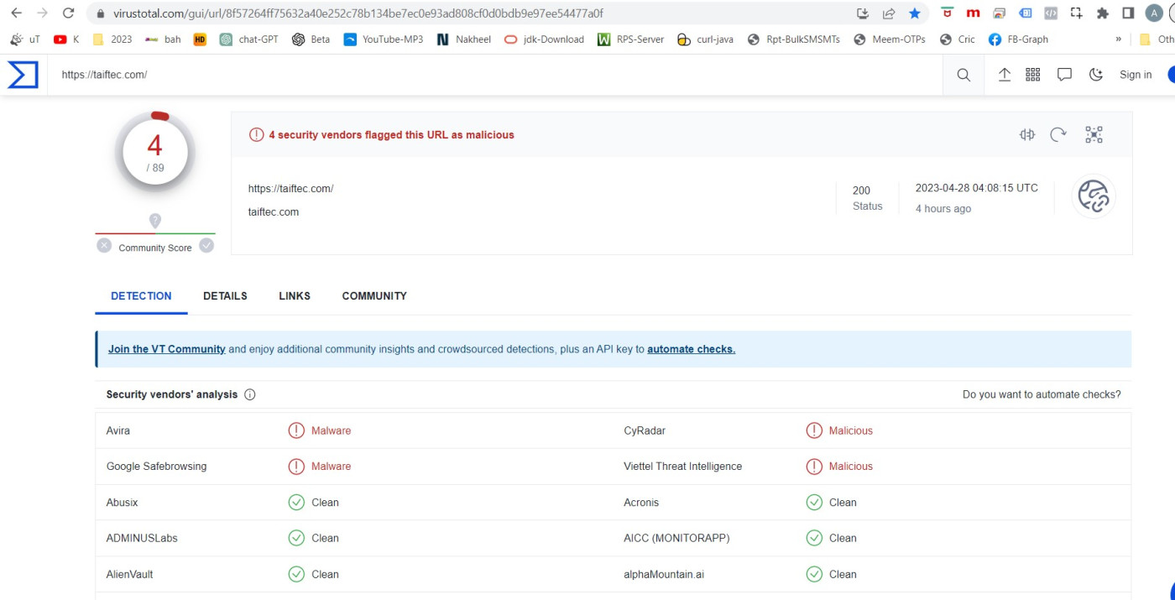Image resolution: width=1175 pixels, height=600 pixels.
Task: Click the '2023-04-28 04:08:15 UTC' timestamp
Action: (x=977, y=188)
